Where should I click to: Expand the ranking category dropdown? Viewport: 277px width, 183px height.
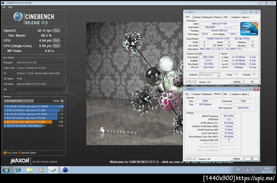[19, 101]
